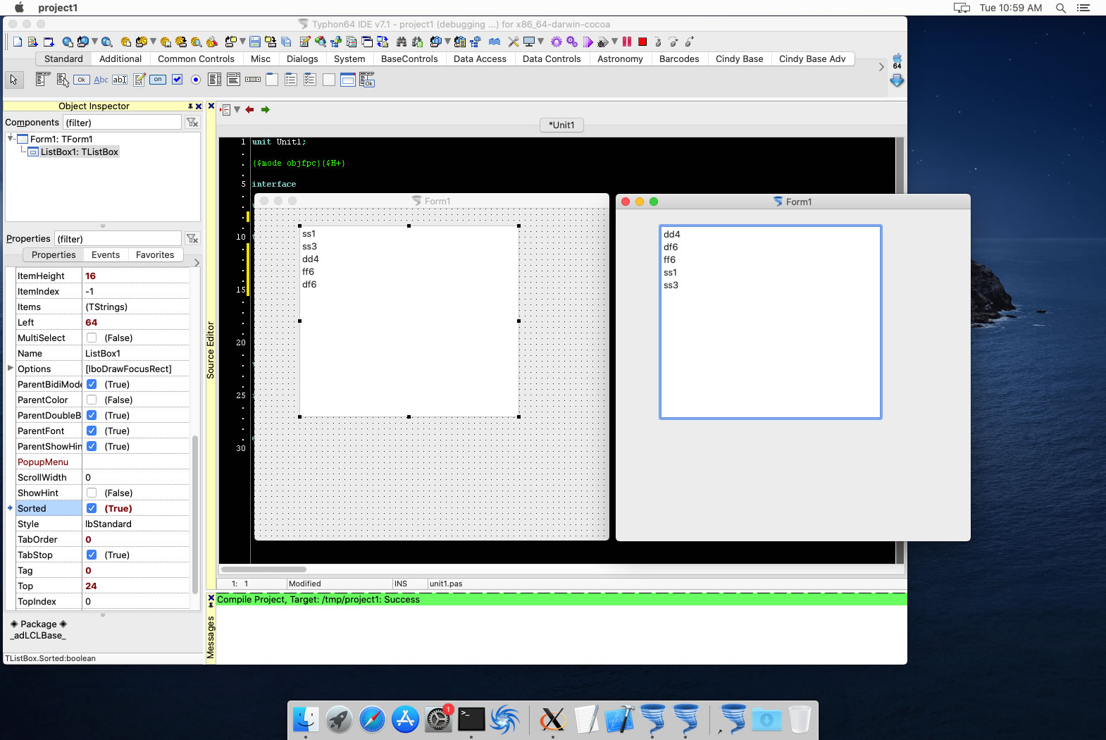Uncheck the Sorted property checkbox
Image resolution: width=1106 pixels, height=740 pixels.
click(92, 508)
